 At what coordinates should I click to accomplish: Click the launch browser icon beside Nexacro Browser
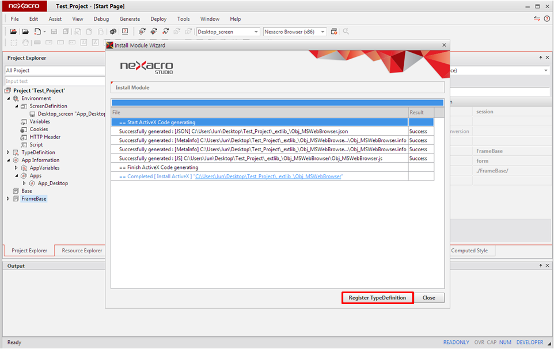334,32
